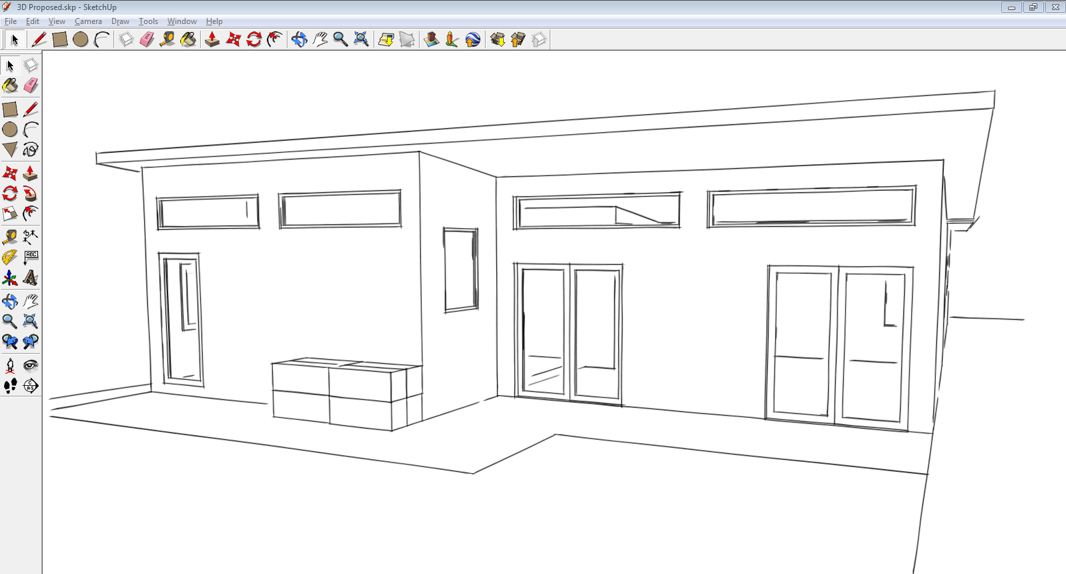Open the Edit menu

tap(33, 21)
